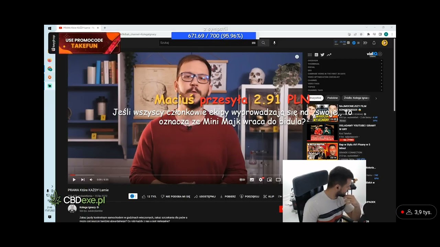The width and height of the screenshot is (440, 247).
Task: Like the video with 12 TYS.
Action: point(149,197)
